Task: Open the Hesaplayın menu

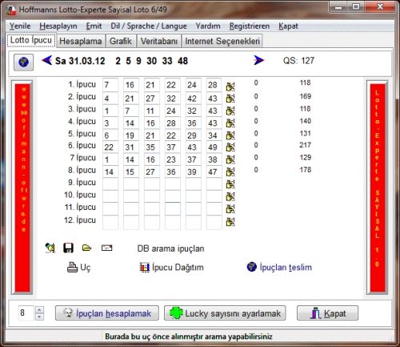Action: [x=58, y=26]
